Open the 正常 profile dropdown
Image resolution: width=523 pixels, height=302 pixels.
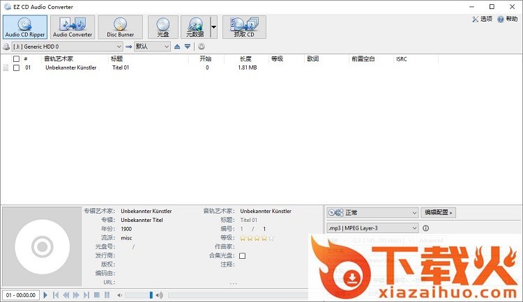[372, 212]
